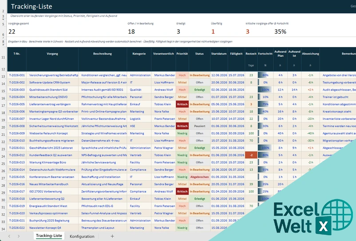Select the Restzeit column header
Screen dimensions: 356x241
(251, 54)
